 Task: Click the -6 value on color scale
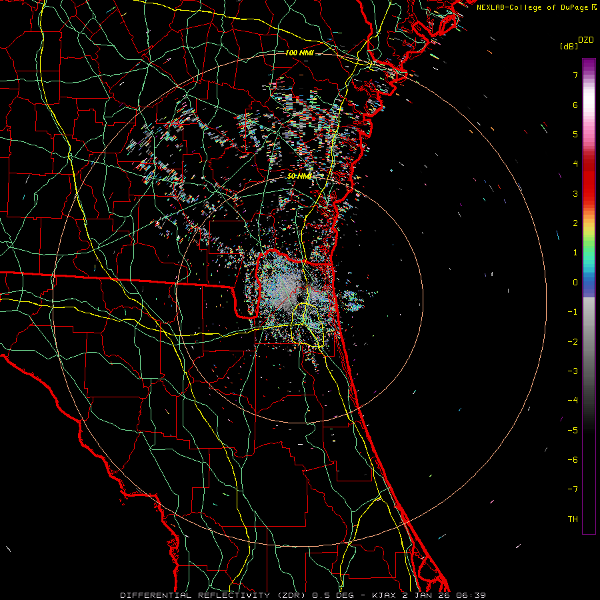pos(573,460)
